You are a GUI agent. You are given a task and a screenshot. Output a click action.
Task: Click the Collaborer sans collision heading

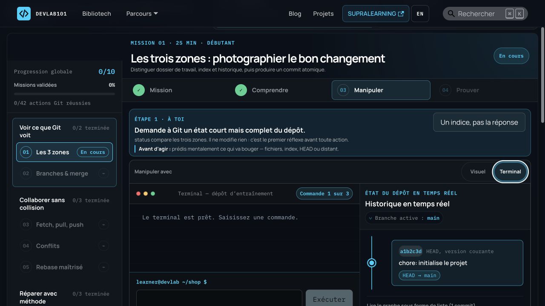pyautogui.click(x=42, y=204)
